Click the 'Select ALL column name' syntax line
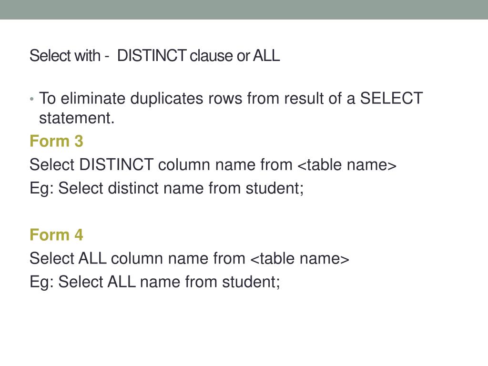Image resolution: width=488 pixels, height=366 pixels. click(x=189, y=258)
